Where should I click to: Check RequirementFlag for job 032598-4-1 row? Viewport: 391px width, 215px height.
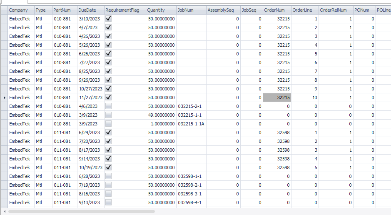pyautogui.click(x=108, y=202)
